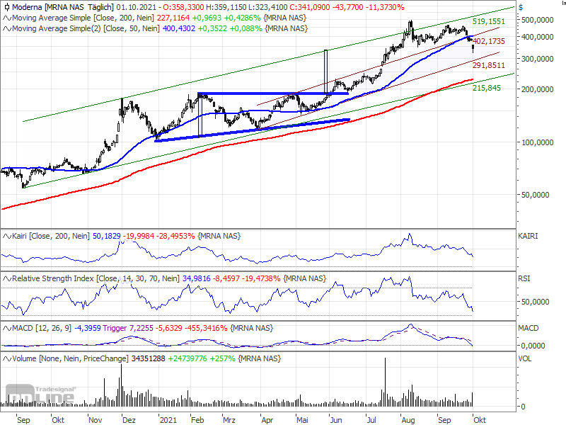566x425 pixels.
Task: Click the 402,1735 blue price marker
Action: (x=490, y=42)
